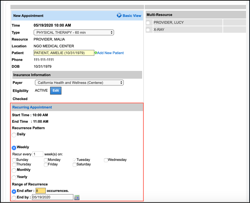Check the PROVIDER, LUCY resource box
The image size is (250, 203).
[148, 23]
